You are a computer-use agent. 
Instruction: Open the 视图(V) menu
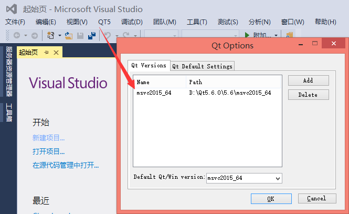click(x=77, y=22)
